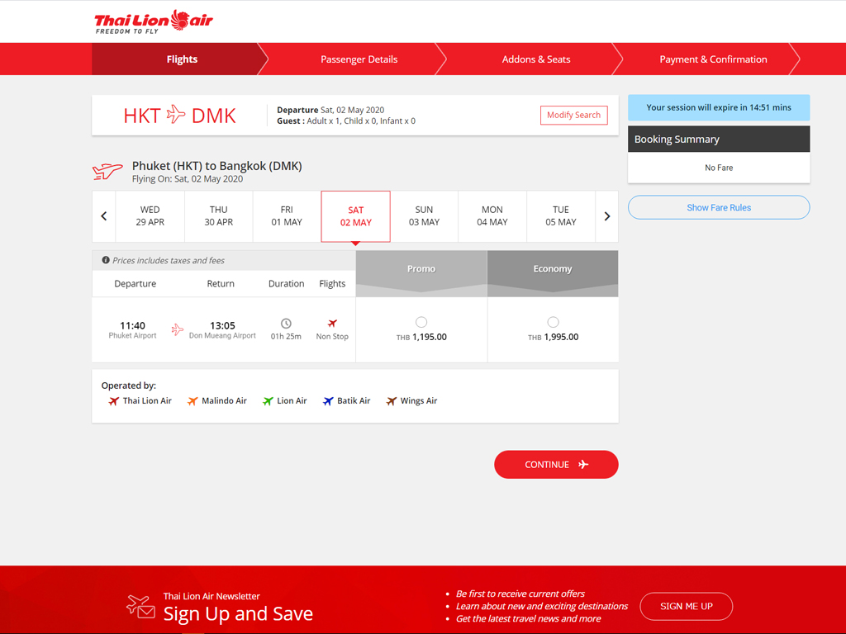Click the Sign Up and Save heading

click(238, 613)
